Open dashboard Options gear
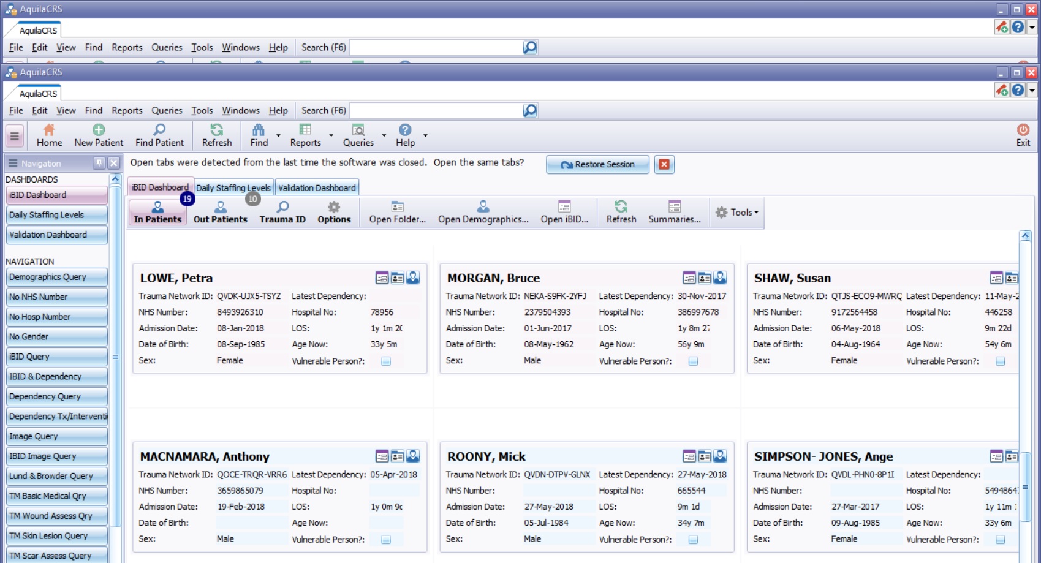The height and width of the screenshot is (563, 1041). (x=334, y=212)
